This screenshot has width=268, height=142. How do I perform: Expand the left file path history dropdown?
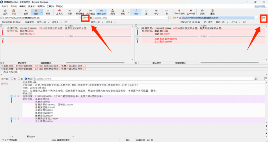pos(78,18)
